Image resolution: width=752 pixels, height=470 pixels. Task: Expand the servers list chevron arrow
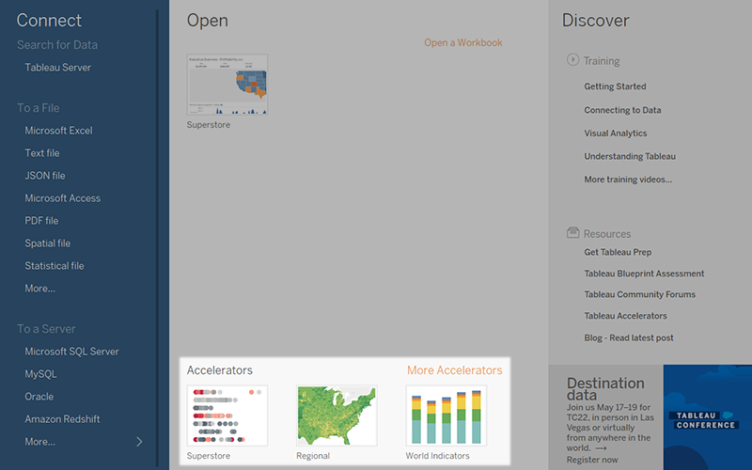[x=140, y=441]
